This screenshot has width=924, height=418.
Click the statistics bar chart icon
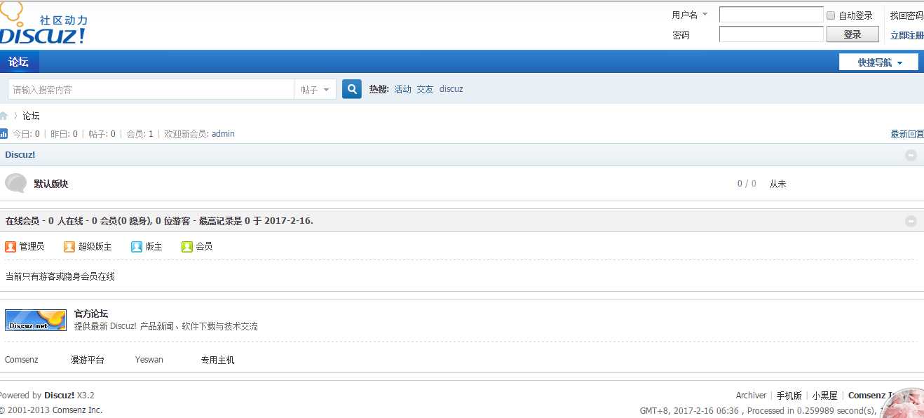4,133
